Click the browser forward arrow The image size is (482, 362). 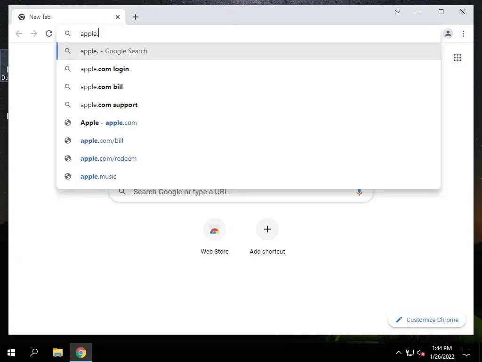[34, 33]
